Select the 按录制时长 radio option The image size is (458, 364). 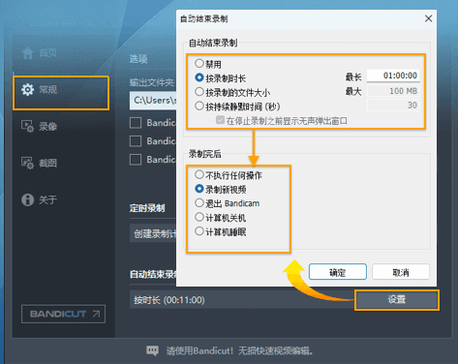click(199, 77)
